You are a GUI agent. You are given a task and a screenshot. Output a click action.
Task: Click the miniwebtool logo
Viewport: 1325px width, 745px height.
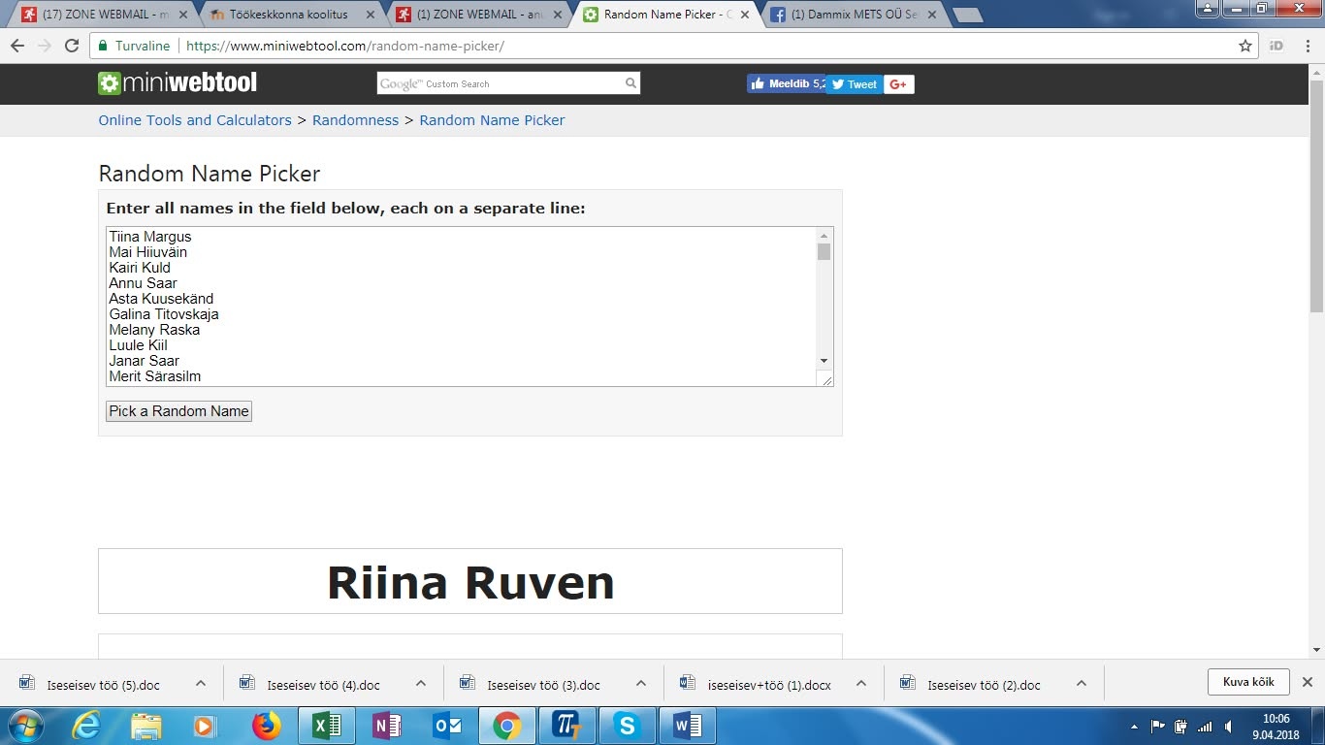[x=178, y=83]
